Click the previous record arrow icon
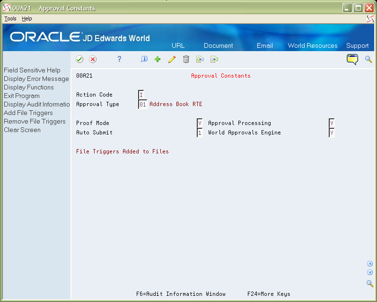Image resolution: width=377 pixels, height=302 pixels. (x=200, y=59)
